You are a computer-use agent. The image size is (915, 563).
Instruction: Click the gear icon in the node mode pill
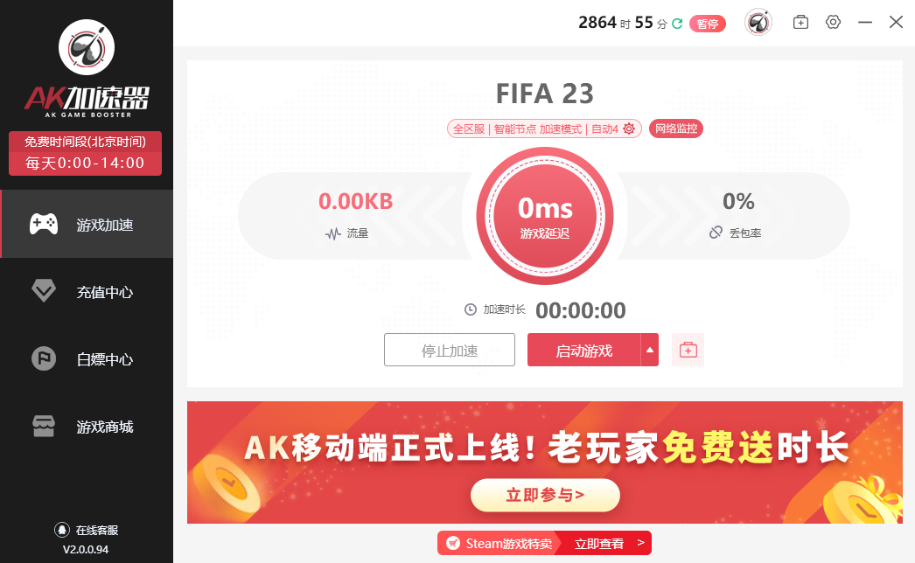pyautogui.click(x=628, y=129)
